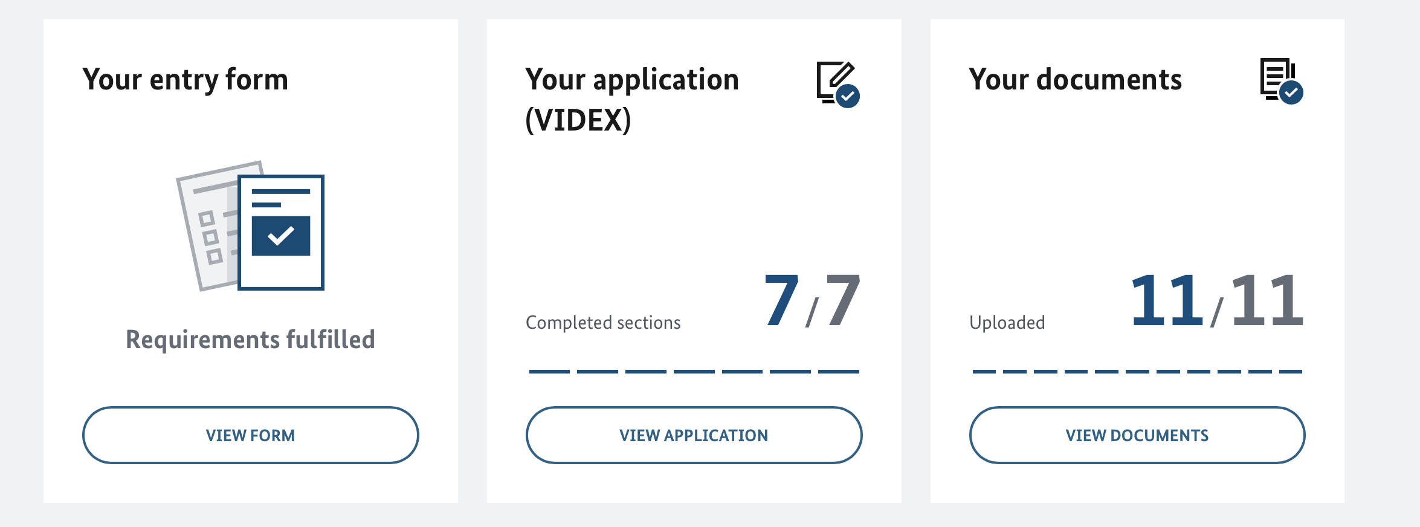Click the blue checkmark box in form illustration
This screenshot has width=1420, height=527.
point(281,236)
